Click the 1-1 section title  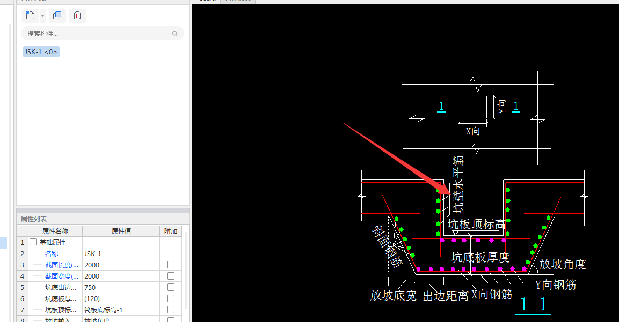pyautogui.click(x=533, y=304)
